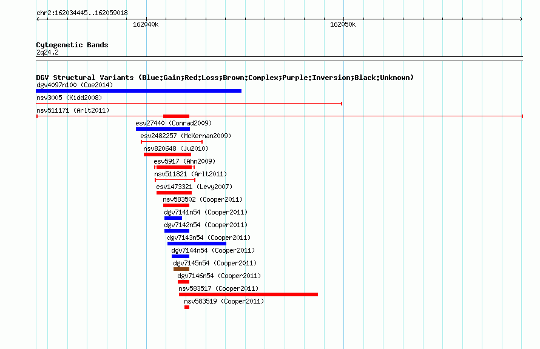Select the long red nsv583517 bar
Screen dimensions: 540x349
(x=248, y=294)
